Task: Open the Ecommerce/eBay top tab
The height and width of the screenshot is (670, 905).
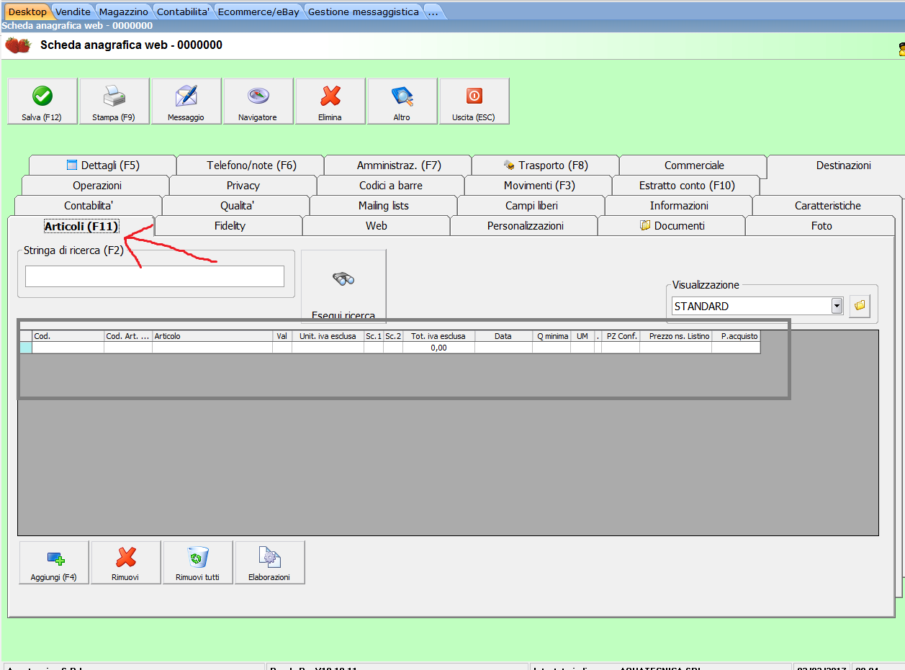Action: 258,12
